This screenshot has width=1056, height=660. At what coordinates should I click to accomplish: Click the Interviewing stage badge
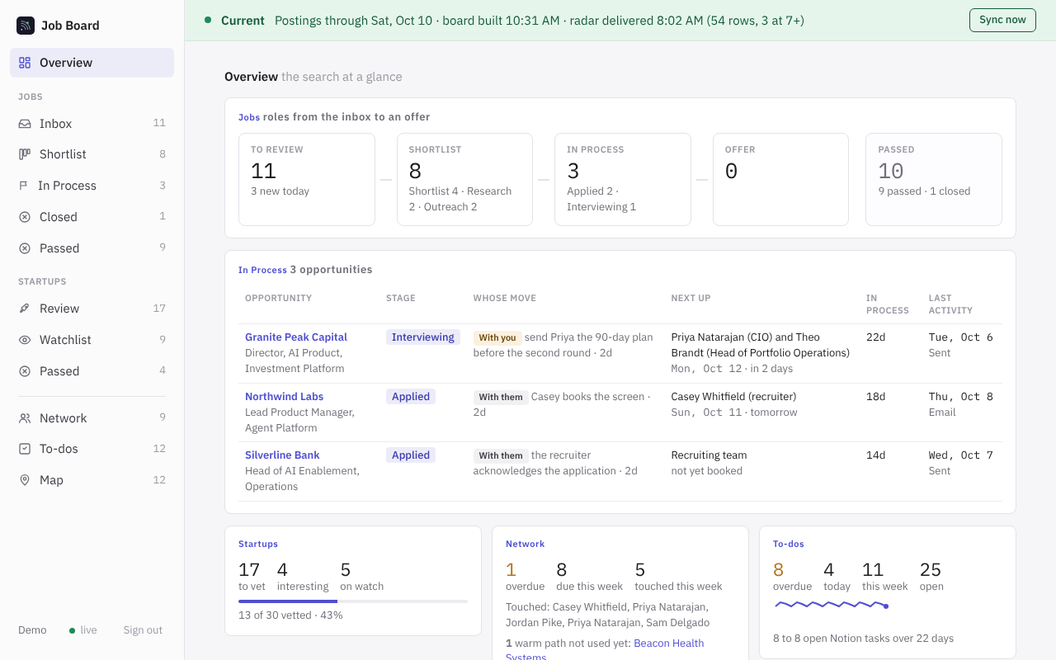[x=423, y=337]
